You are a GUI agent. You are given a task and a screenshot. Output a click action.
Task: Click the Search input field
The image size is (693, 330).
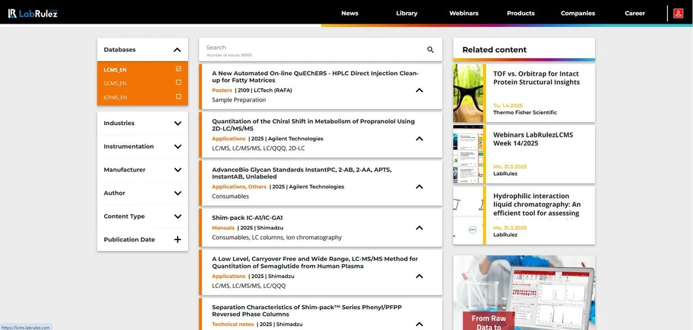point(311,48)
